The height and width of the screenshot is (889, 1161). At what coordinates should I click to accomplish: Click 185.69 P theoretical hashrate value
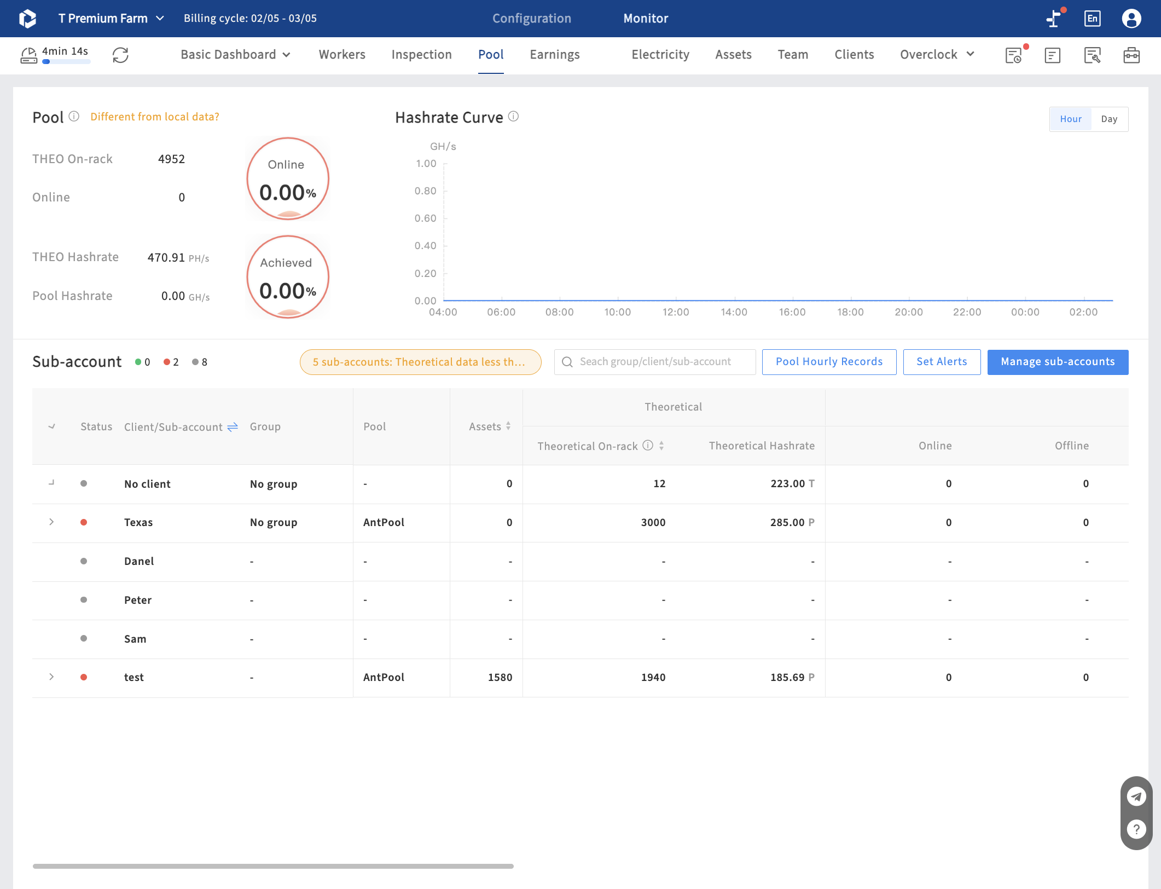click(x=792, y=677)
